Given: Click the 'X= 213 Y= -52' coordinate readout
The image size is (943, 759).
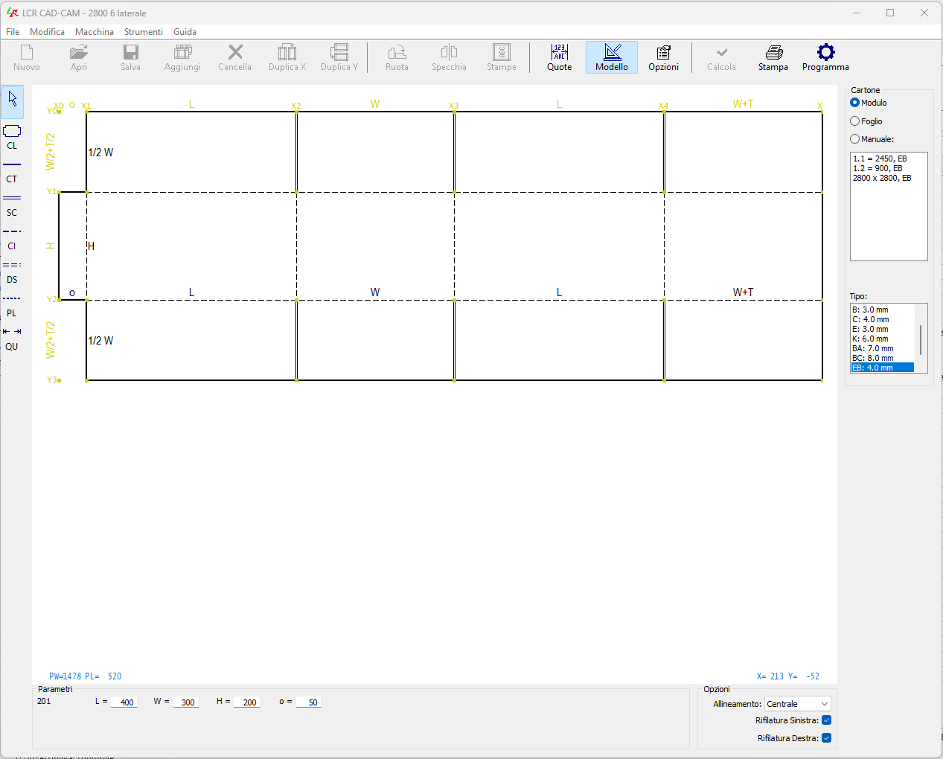Looking at the screenshot, I should pyautogui.click(x=788, y=676).
